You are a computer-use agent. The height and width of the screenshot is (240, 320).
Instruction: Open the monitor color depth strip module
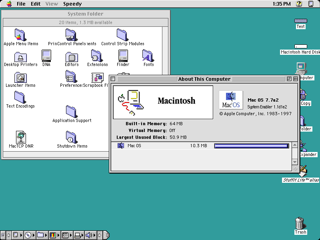click(x=55, y=235)
